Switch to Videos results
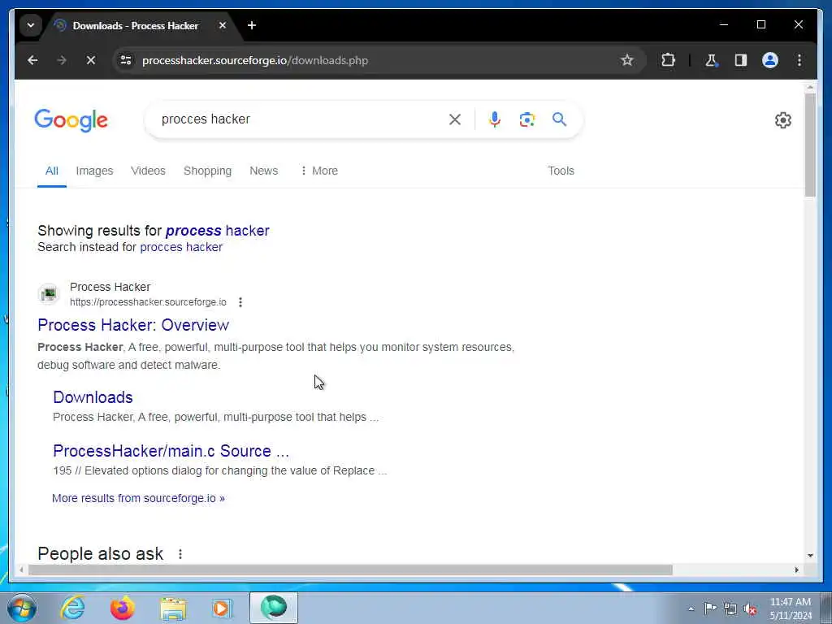The image size is (832, 624). click(x=148, y=171)
